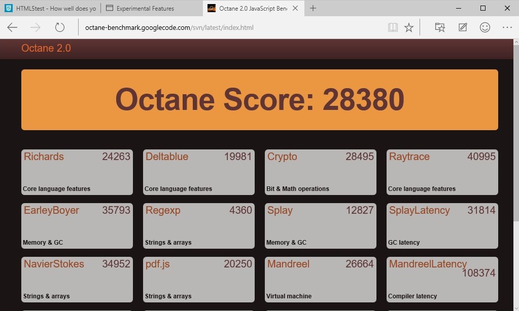
Task: Click 'Virtual machine' label under Mandreel
Action: point(289,296)
